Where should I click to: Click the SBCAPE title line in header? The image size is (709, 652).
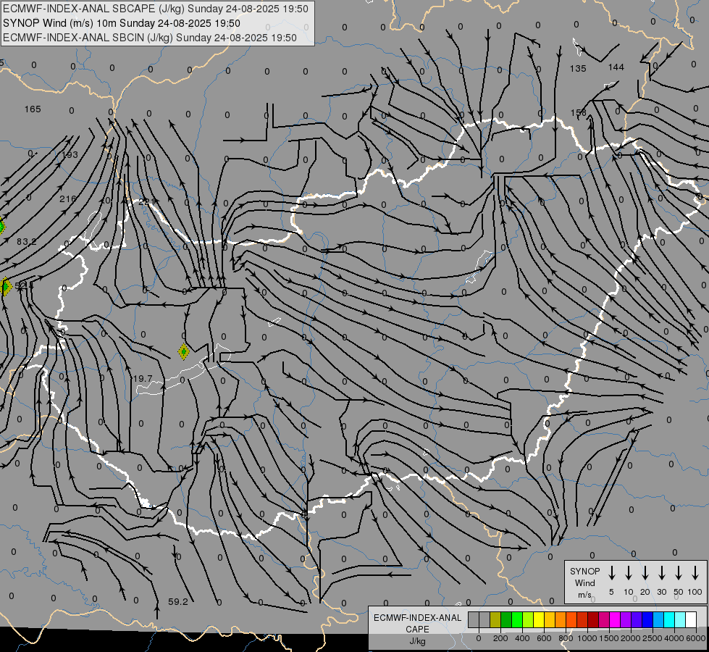[156, 9]
